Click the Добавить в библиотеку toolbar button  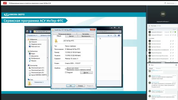coord(46,35)
